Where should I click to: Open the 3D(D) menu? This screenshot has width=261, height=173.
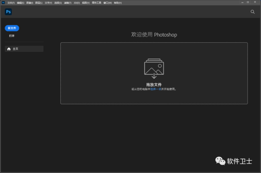click(77, 3)
